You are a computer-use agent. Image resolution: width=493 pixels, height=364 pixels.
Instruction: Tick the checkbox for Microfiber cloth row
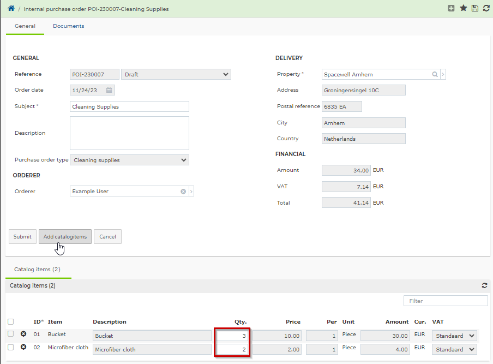tap(11, 347)
